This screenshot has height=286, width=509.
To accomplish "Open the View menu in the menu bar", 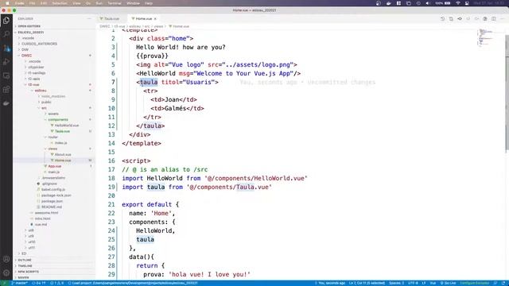I will tap(76, 3).
